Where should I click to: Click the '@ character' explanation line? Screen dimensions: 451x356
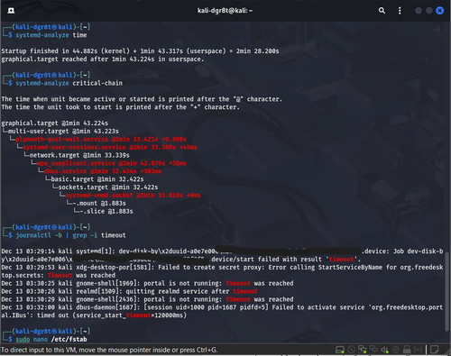142,99
